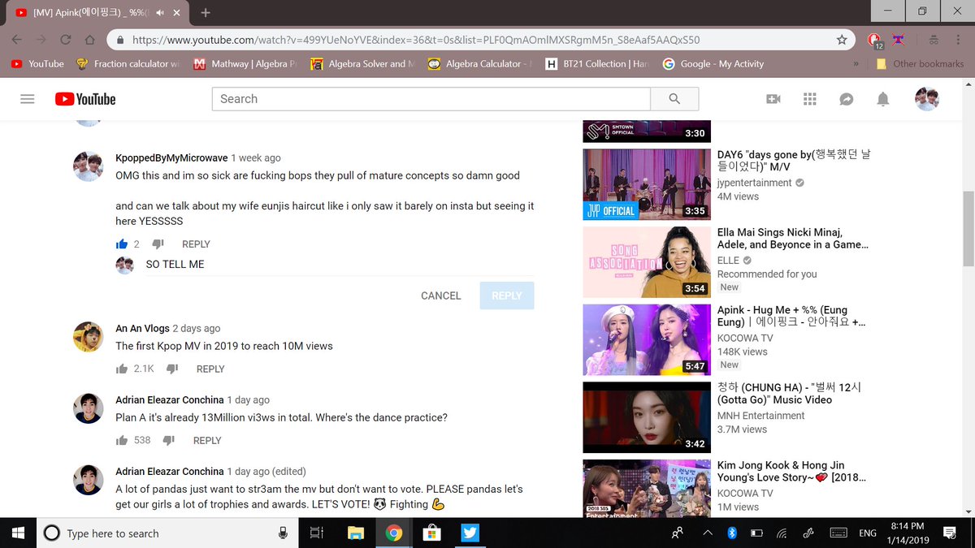Reply to KpoppedByMyMicrowave's comment

click(196, 244)
